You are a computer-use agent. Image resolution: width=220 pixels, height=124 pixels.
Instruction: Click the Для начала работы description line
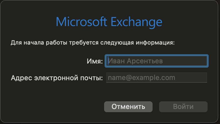(x=93, y=42)
